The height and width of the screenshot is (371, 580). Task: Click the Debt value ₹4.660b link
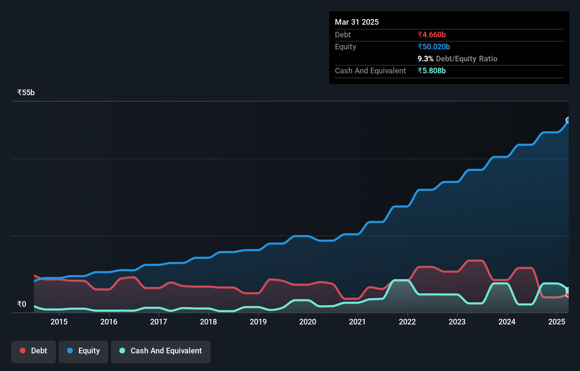point(431,35)
